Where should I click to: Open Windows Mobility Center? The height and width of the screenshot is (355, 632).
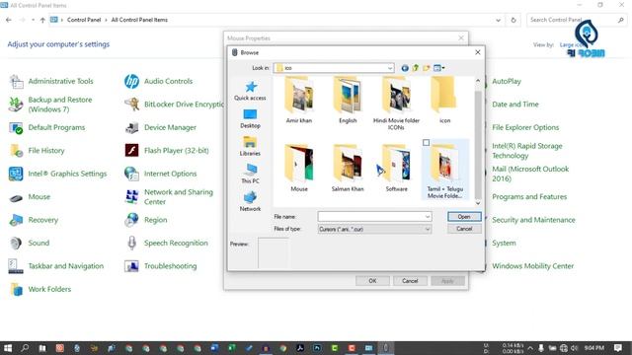[532, 266]
